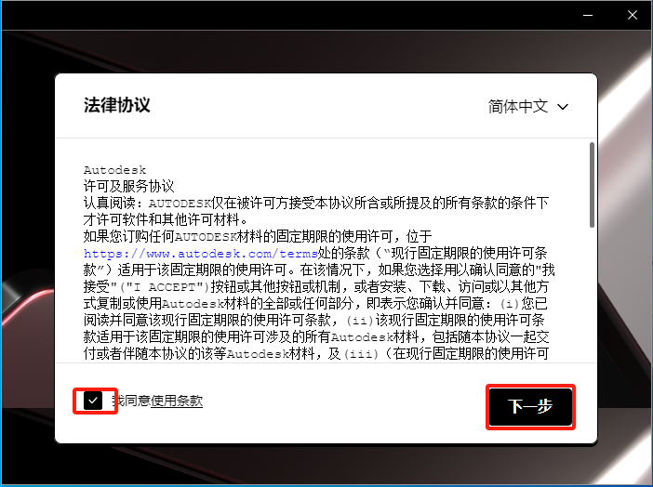Image resolution: width=653 pixels, height=487 pixels.
Task: Open the 简体中文 language dropdown
Action: 527,107
